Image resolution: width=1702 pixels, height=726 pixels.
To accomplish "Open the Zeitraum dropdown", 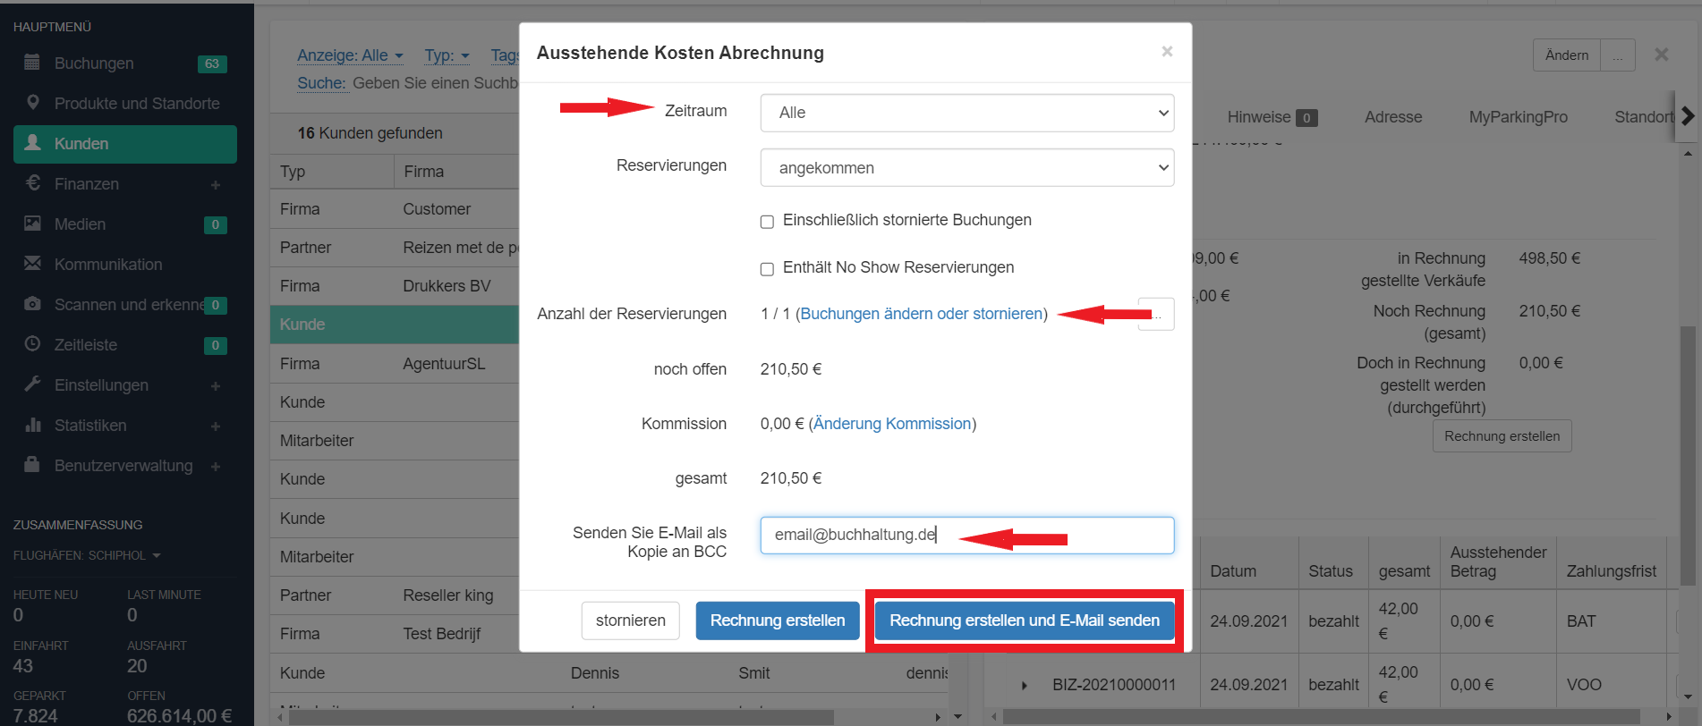I will [966, 113].
